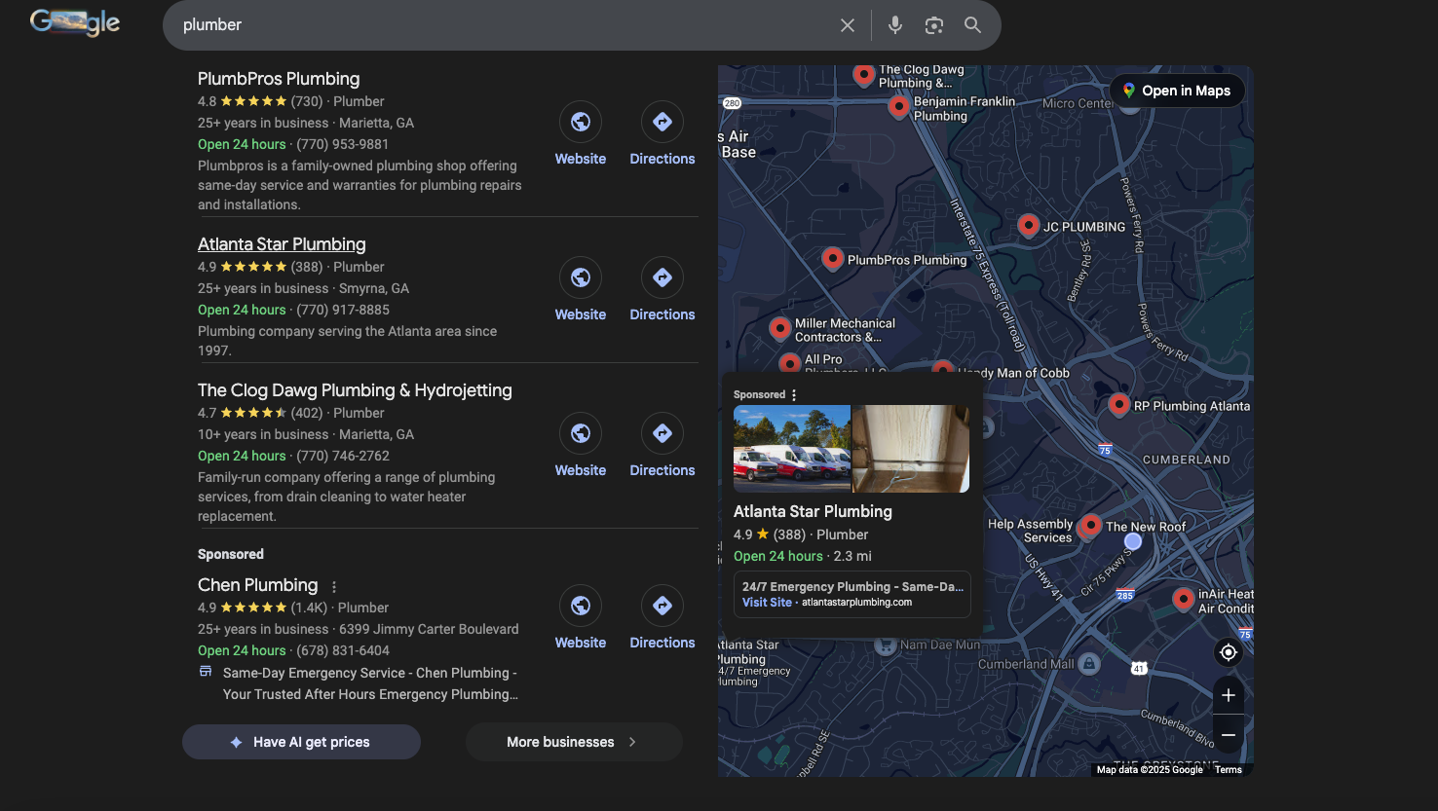Zoom out on the map
Viewport: 1438px width, 811px height.
1228,735
